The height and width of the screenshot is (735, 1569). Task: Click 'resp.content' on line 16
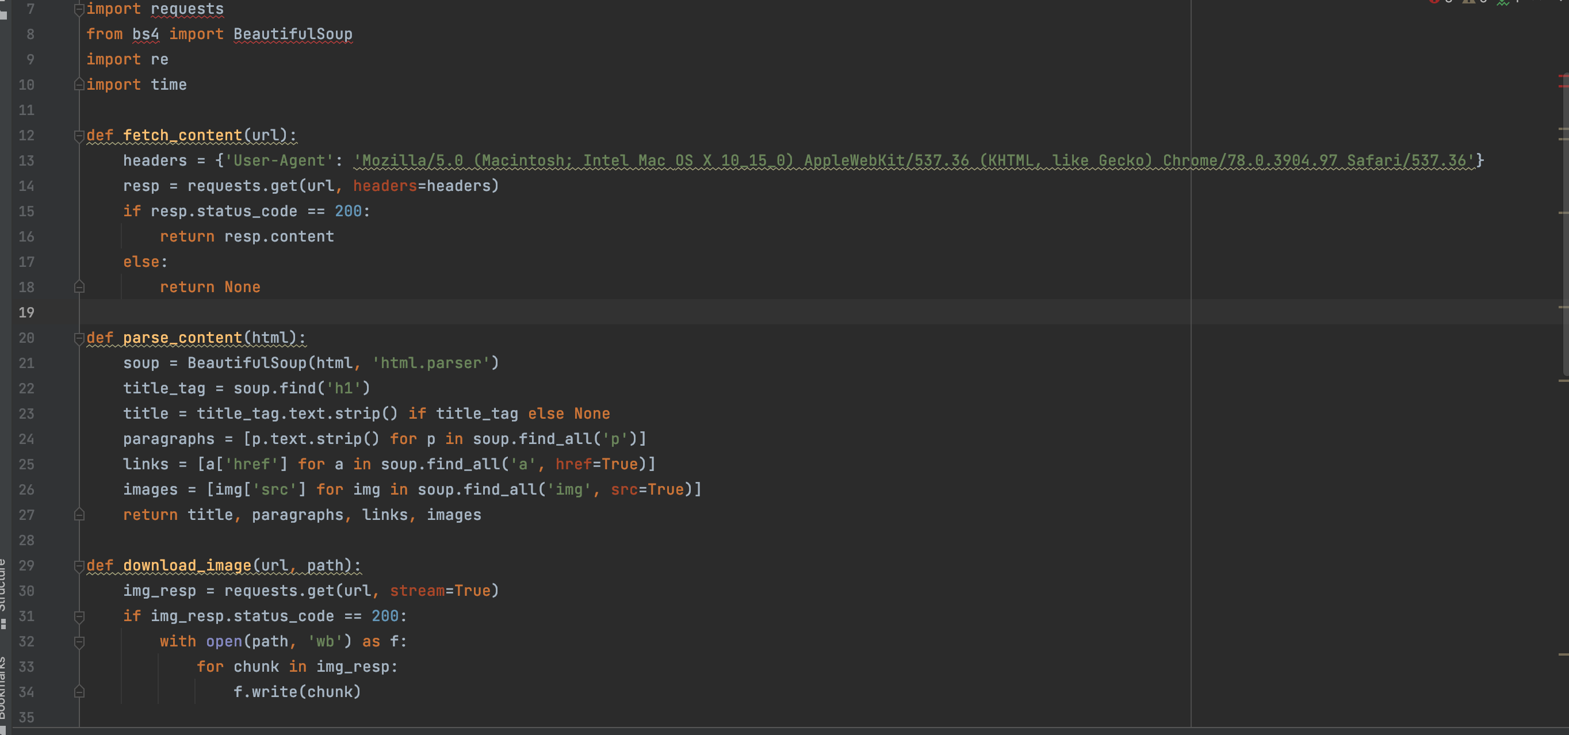coord(279,236)
